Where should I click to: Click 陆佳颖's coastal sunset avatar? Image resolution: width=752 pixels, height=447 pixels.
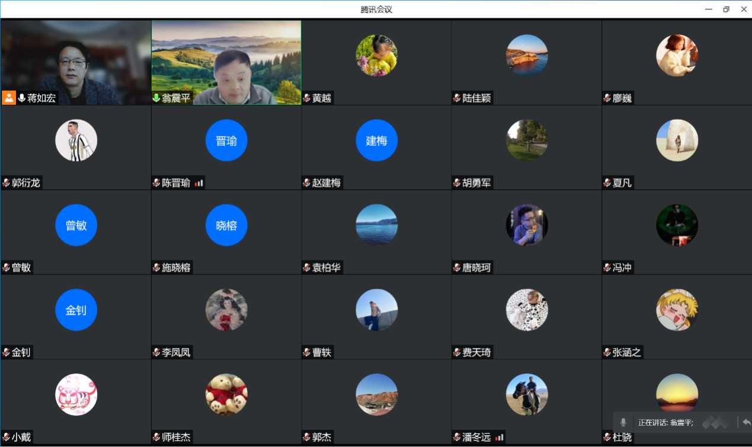527,55
